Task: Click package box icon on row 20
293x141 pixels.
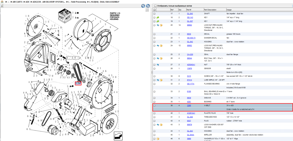Action: [x=161, y=25]
